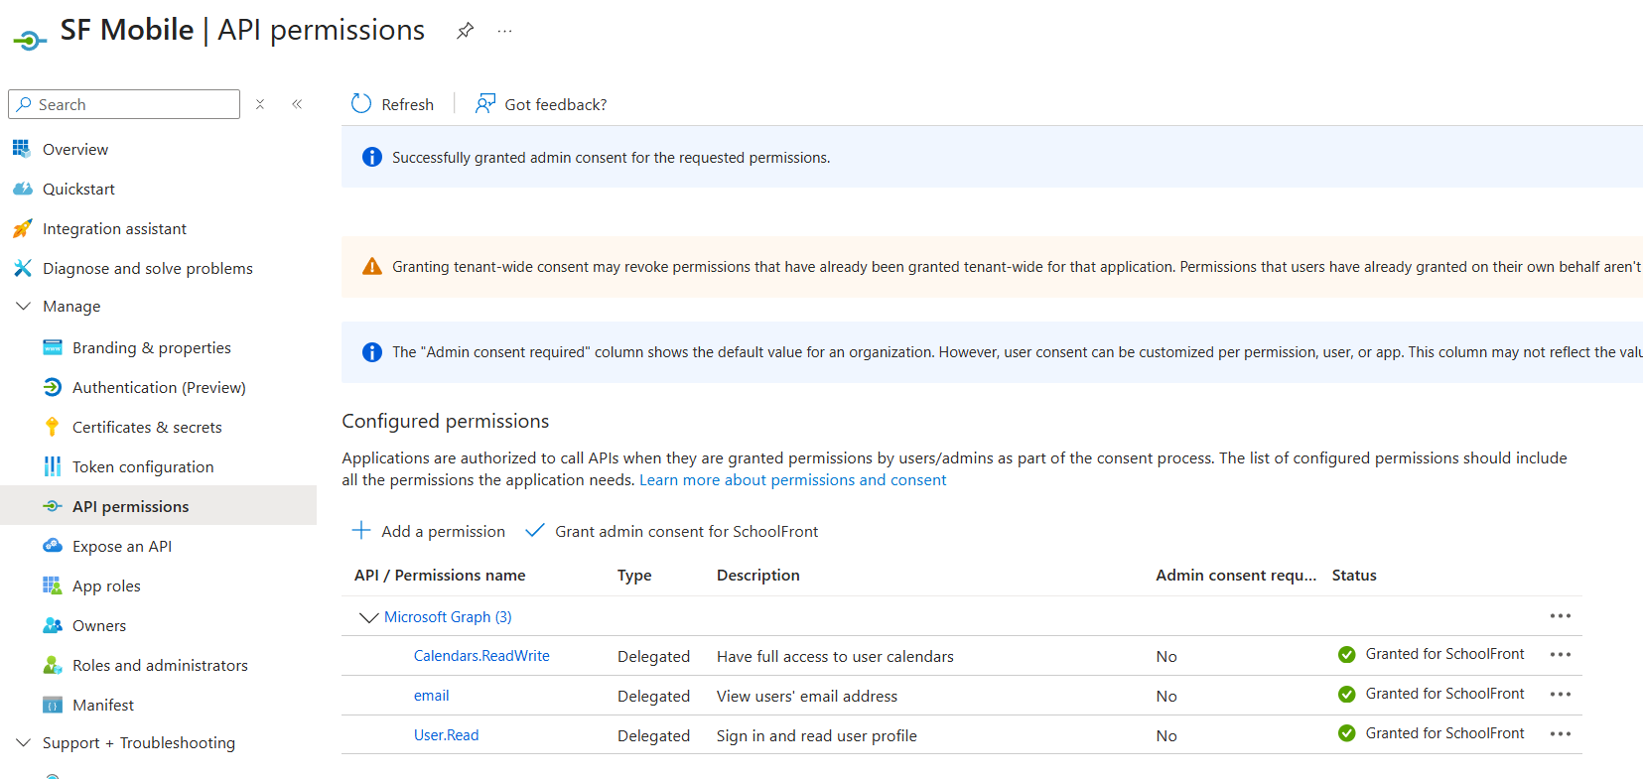This screenshot has width=1643, height=779.
Task: Collapse the sidebar menu using double chevron
Action: point(297,104)
